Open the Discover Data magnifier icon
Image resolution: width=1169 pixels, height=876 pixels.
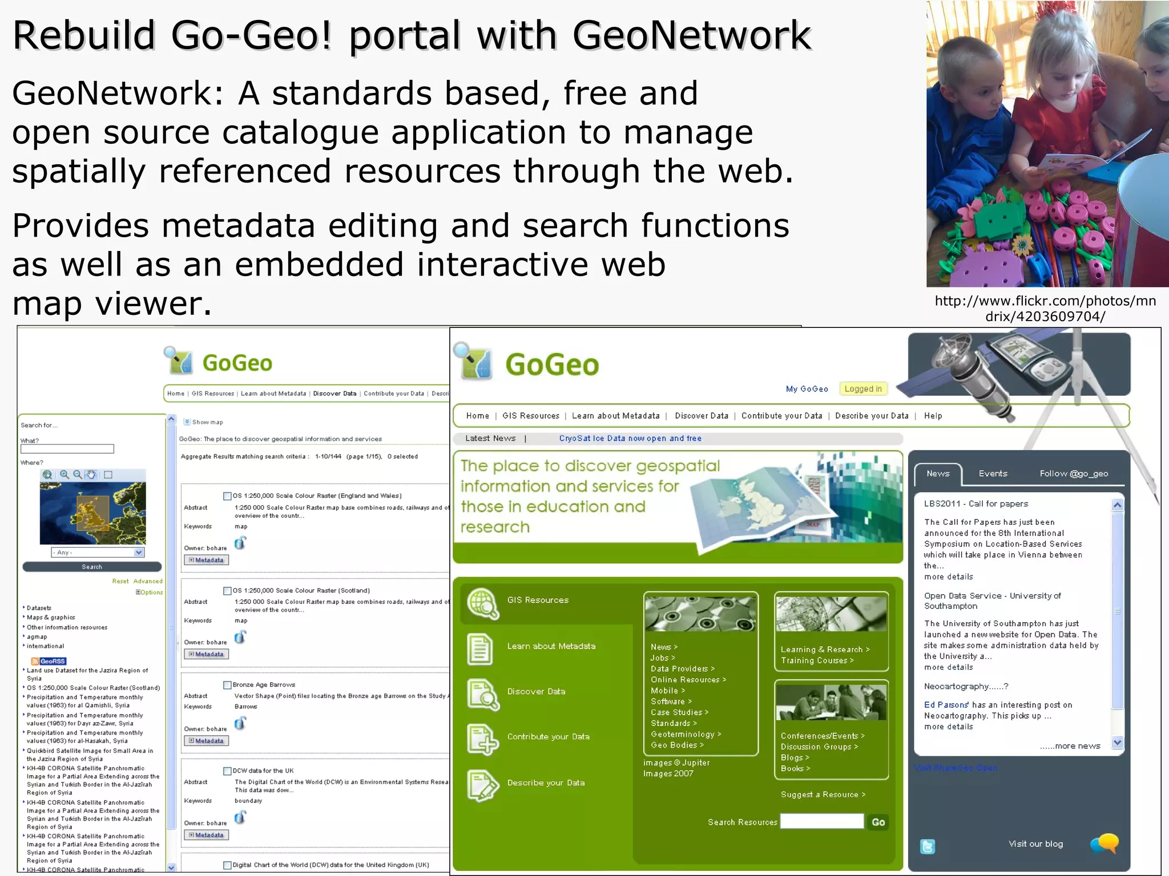point(483,695)
